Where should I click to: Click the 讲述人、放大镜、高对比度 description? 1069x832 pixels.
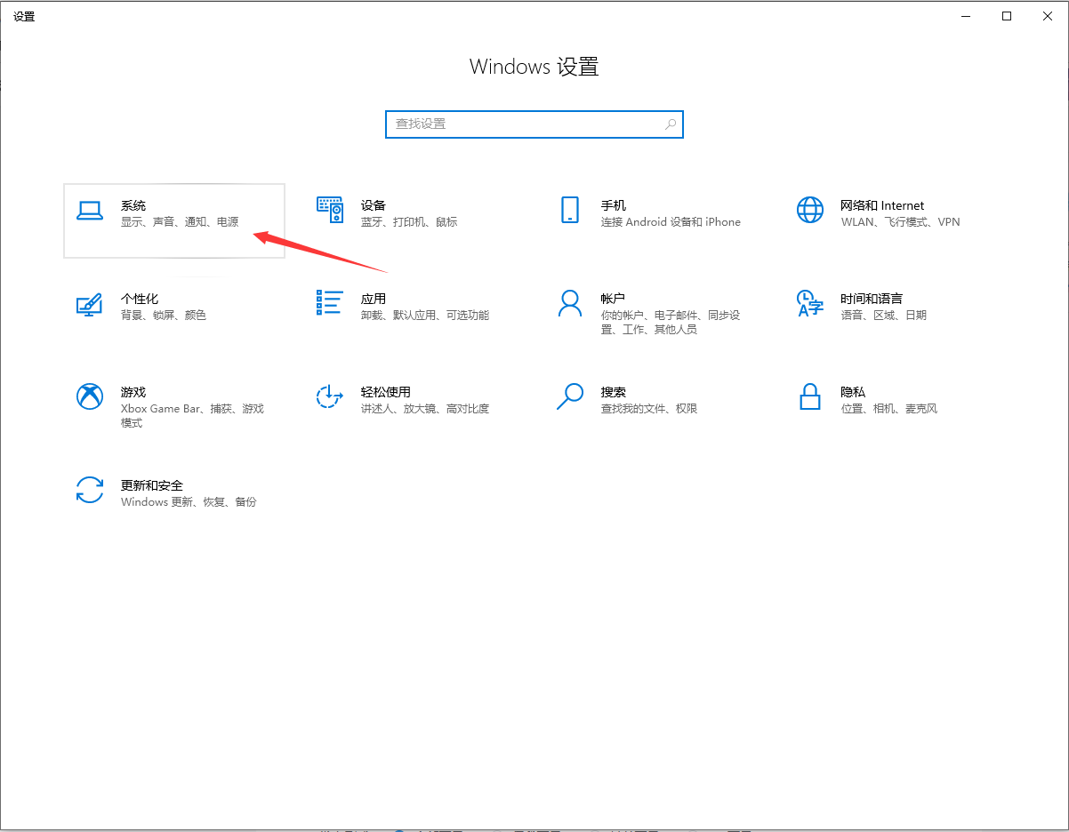(x=425, y=409)
